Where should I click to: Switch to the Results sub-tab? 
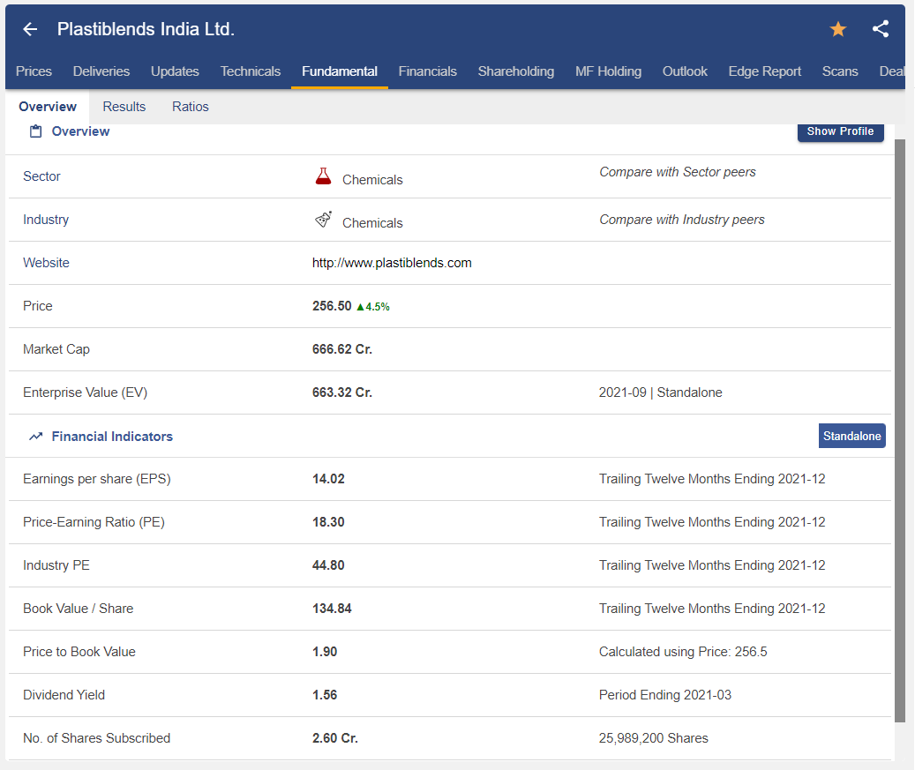[x=124, y=107]
